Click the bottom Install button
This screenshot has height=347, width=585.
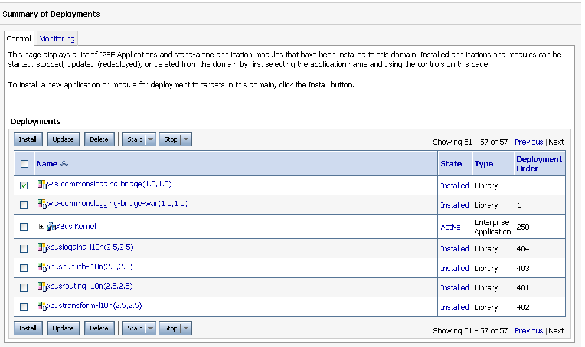(x=28, y=328)
